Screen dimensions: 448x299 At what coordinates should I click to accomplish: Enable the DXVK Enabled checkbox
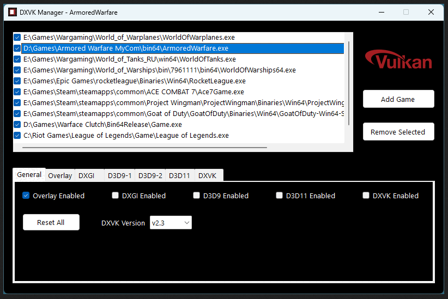click(x=366, y=196)
